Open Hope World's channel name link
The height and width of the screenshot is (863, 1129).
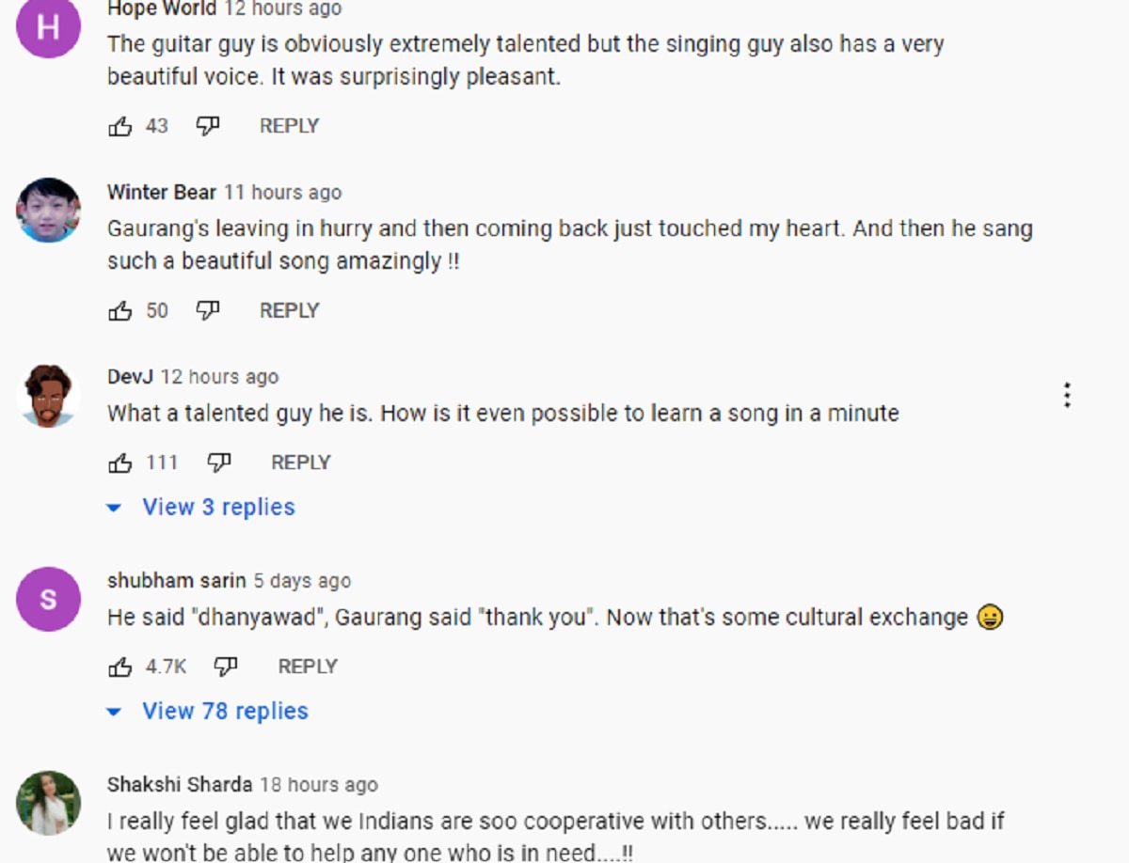(162, 9)
